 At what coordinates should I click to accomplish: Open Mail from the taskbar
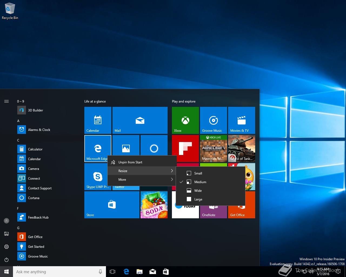[153, 272]
